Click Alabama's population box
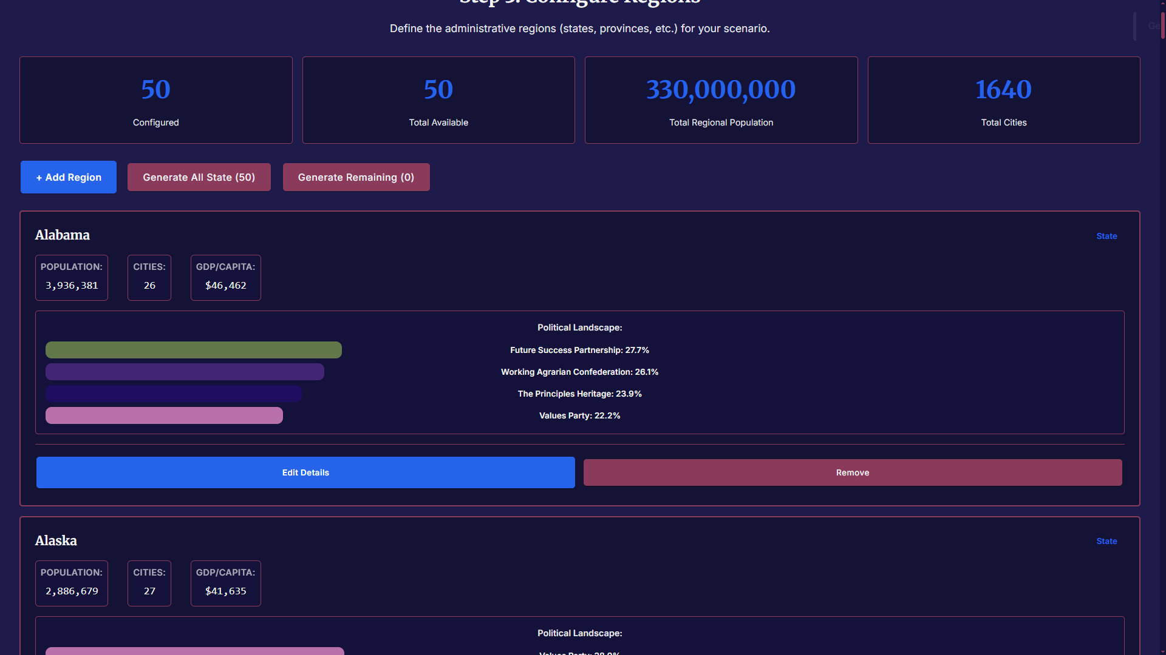1166x655 pixels. tap(72, 278)
